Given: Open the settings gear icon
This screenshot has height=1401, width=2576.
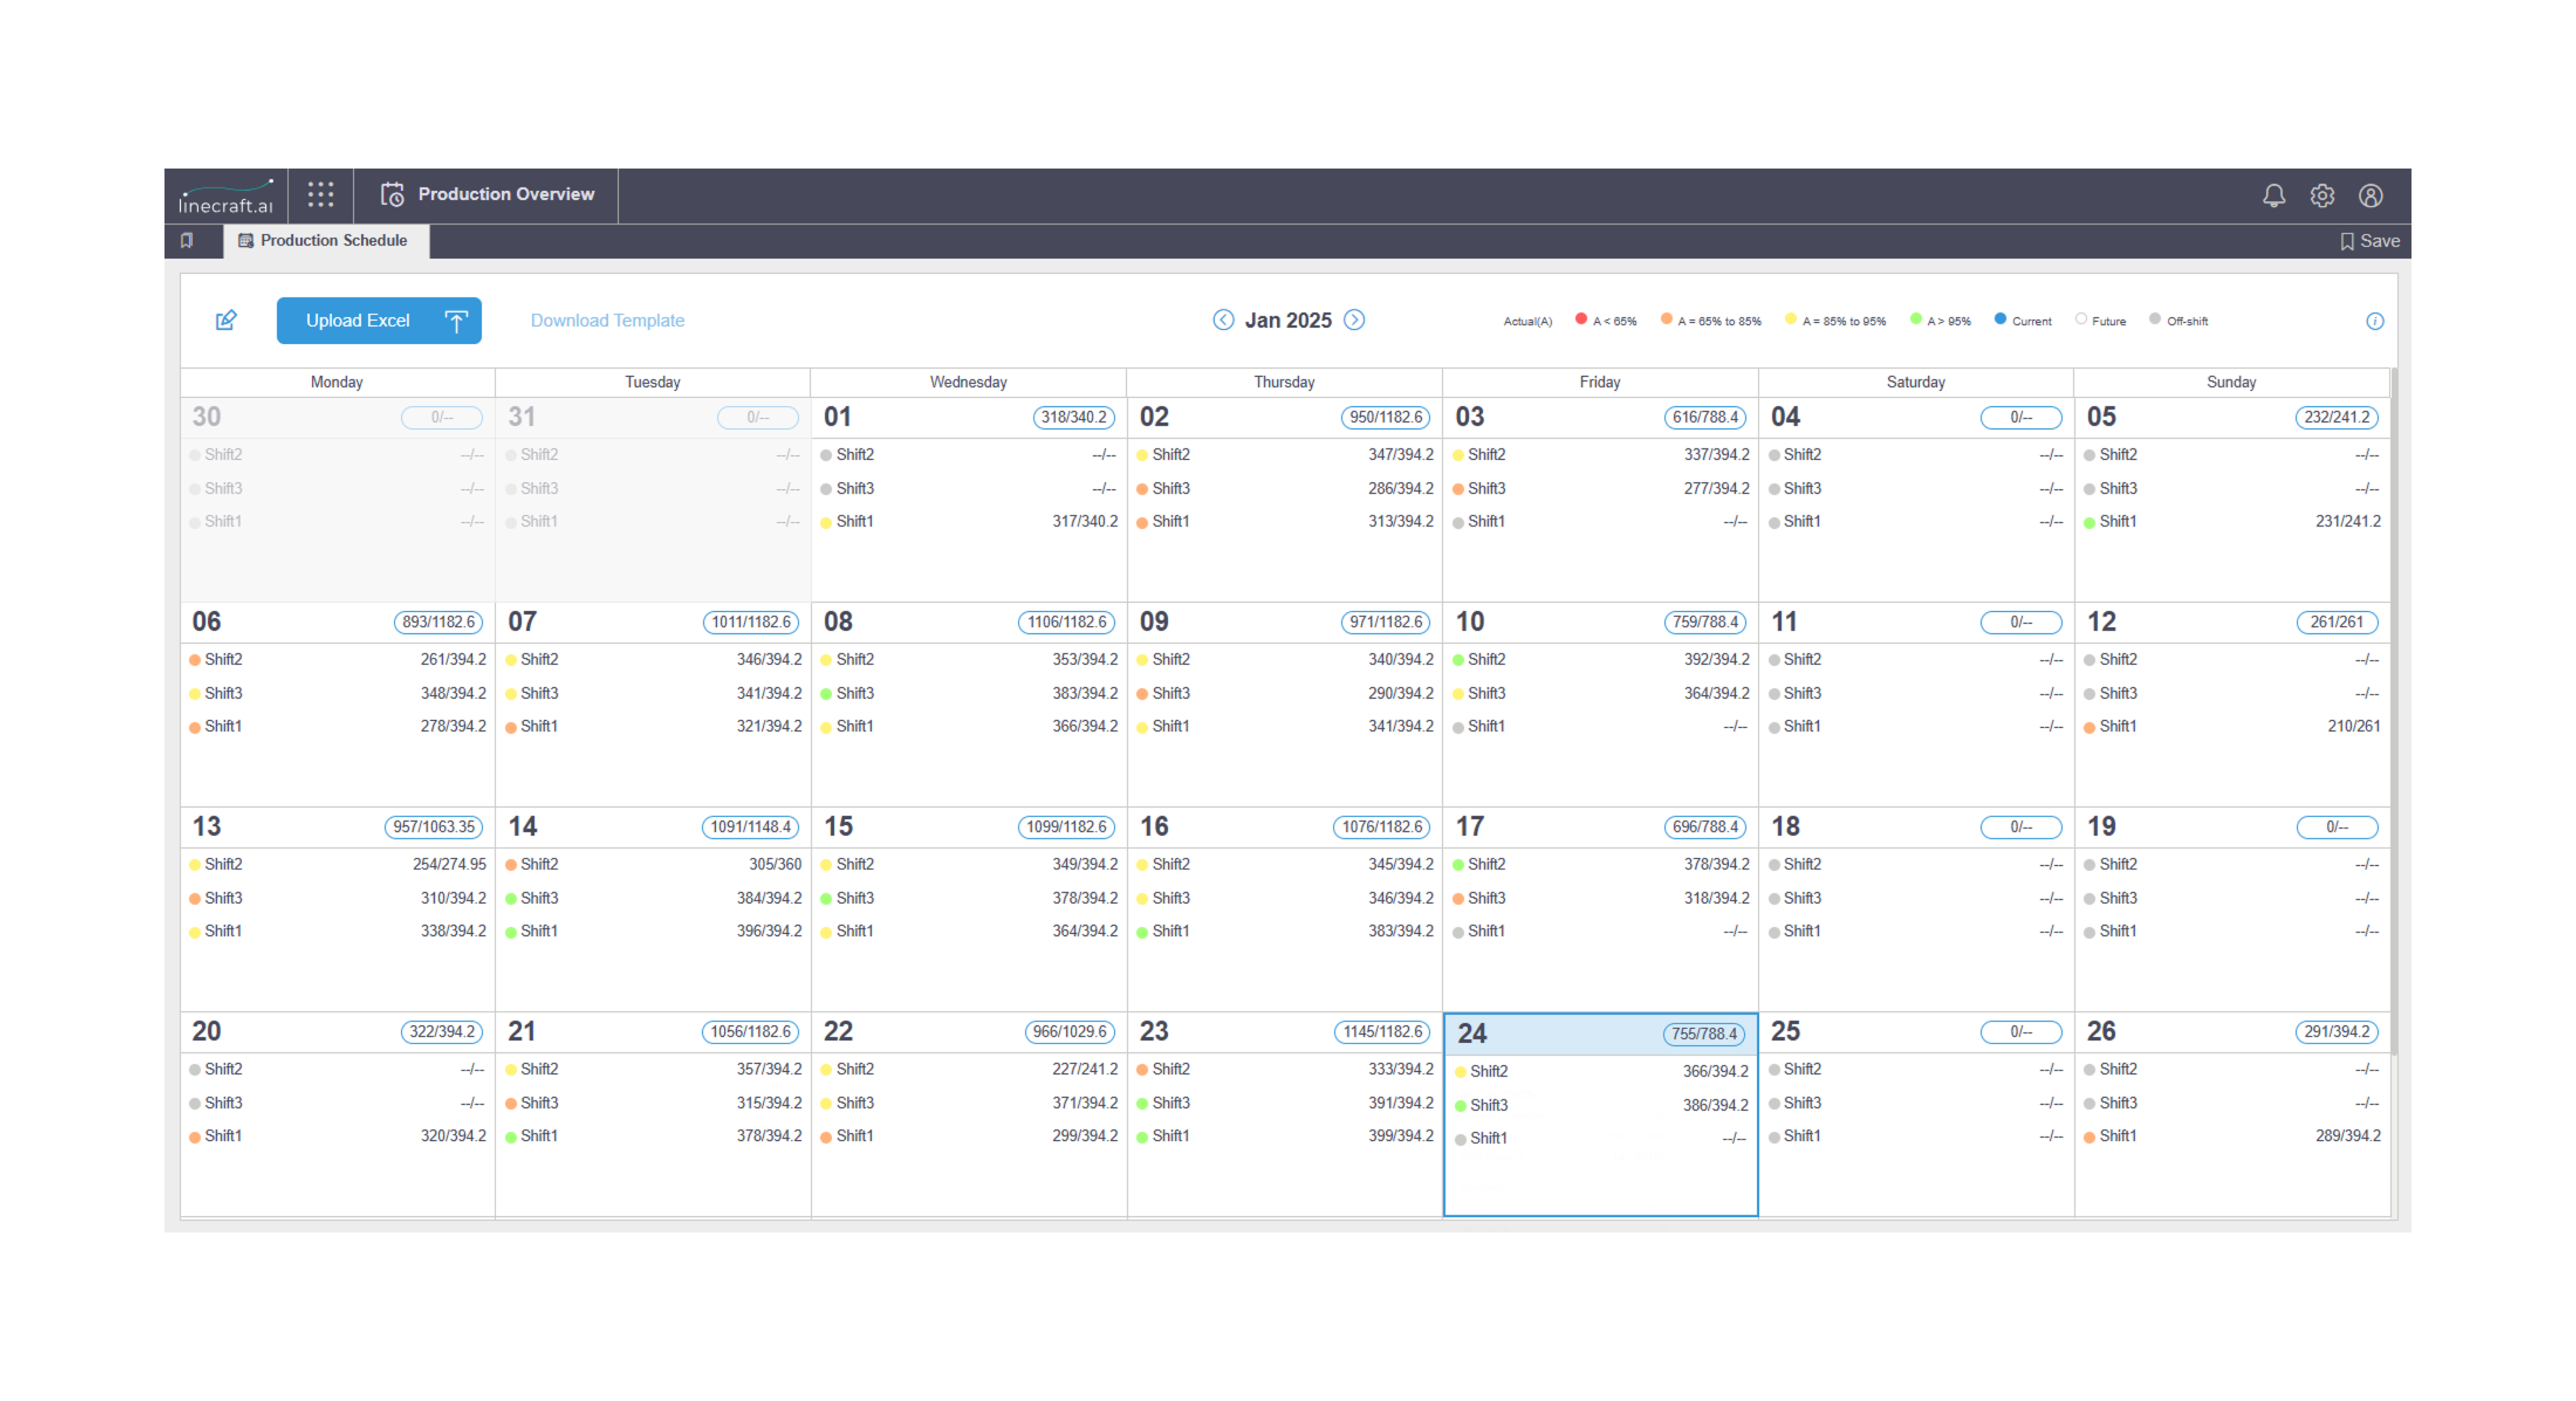Looking at the screenshot, I should coord(2321,195).
